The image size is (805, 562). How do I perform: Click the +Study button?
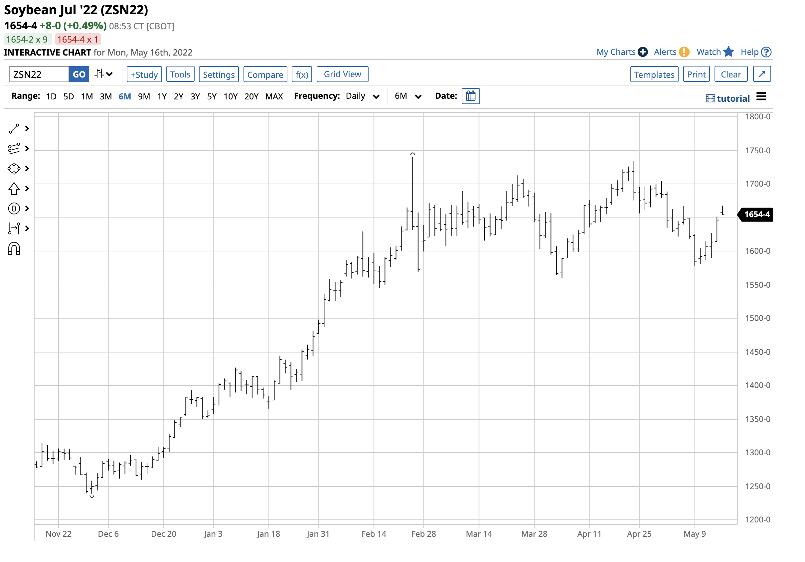pyautogui.click(x=144, y=74)
